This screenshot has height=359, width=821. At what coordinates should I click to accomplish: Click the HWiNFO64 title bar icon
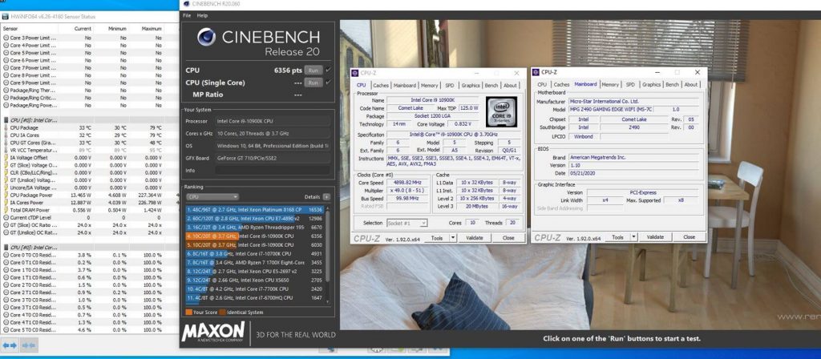(x=6, y=17)
